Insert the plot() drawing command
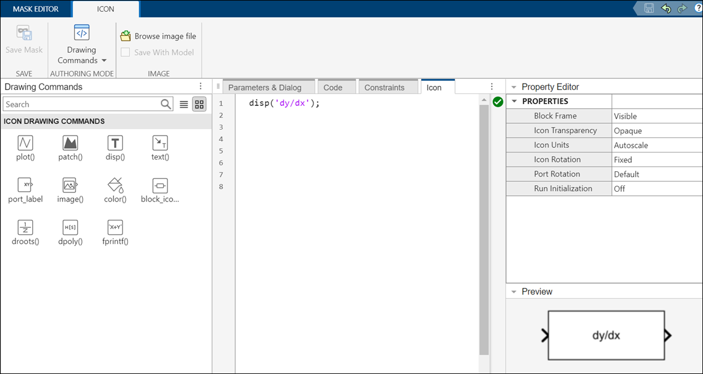703x374 pixels. [x=25, y=148]
